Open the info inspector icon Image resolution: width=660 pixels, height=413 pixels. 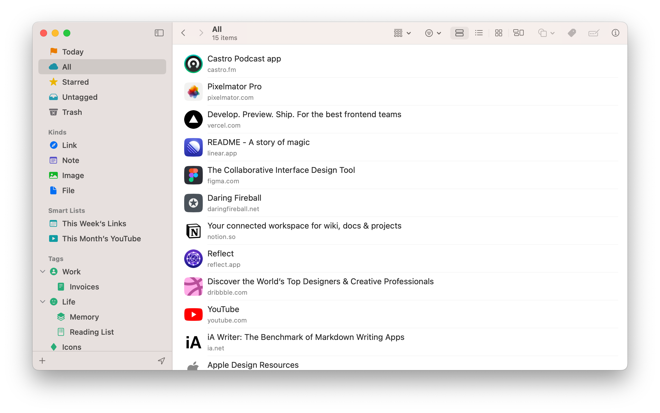[615, 33]
